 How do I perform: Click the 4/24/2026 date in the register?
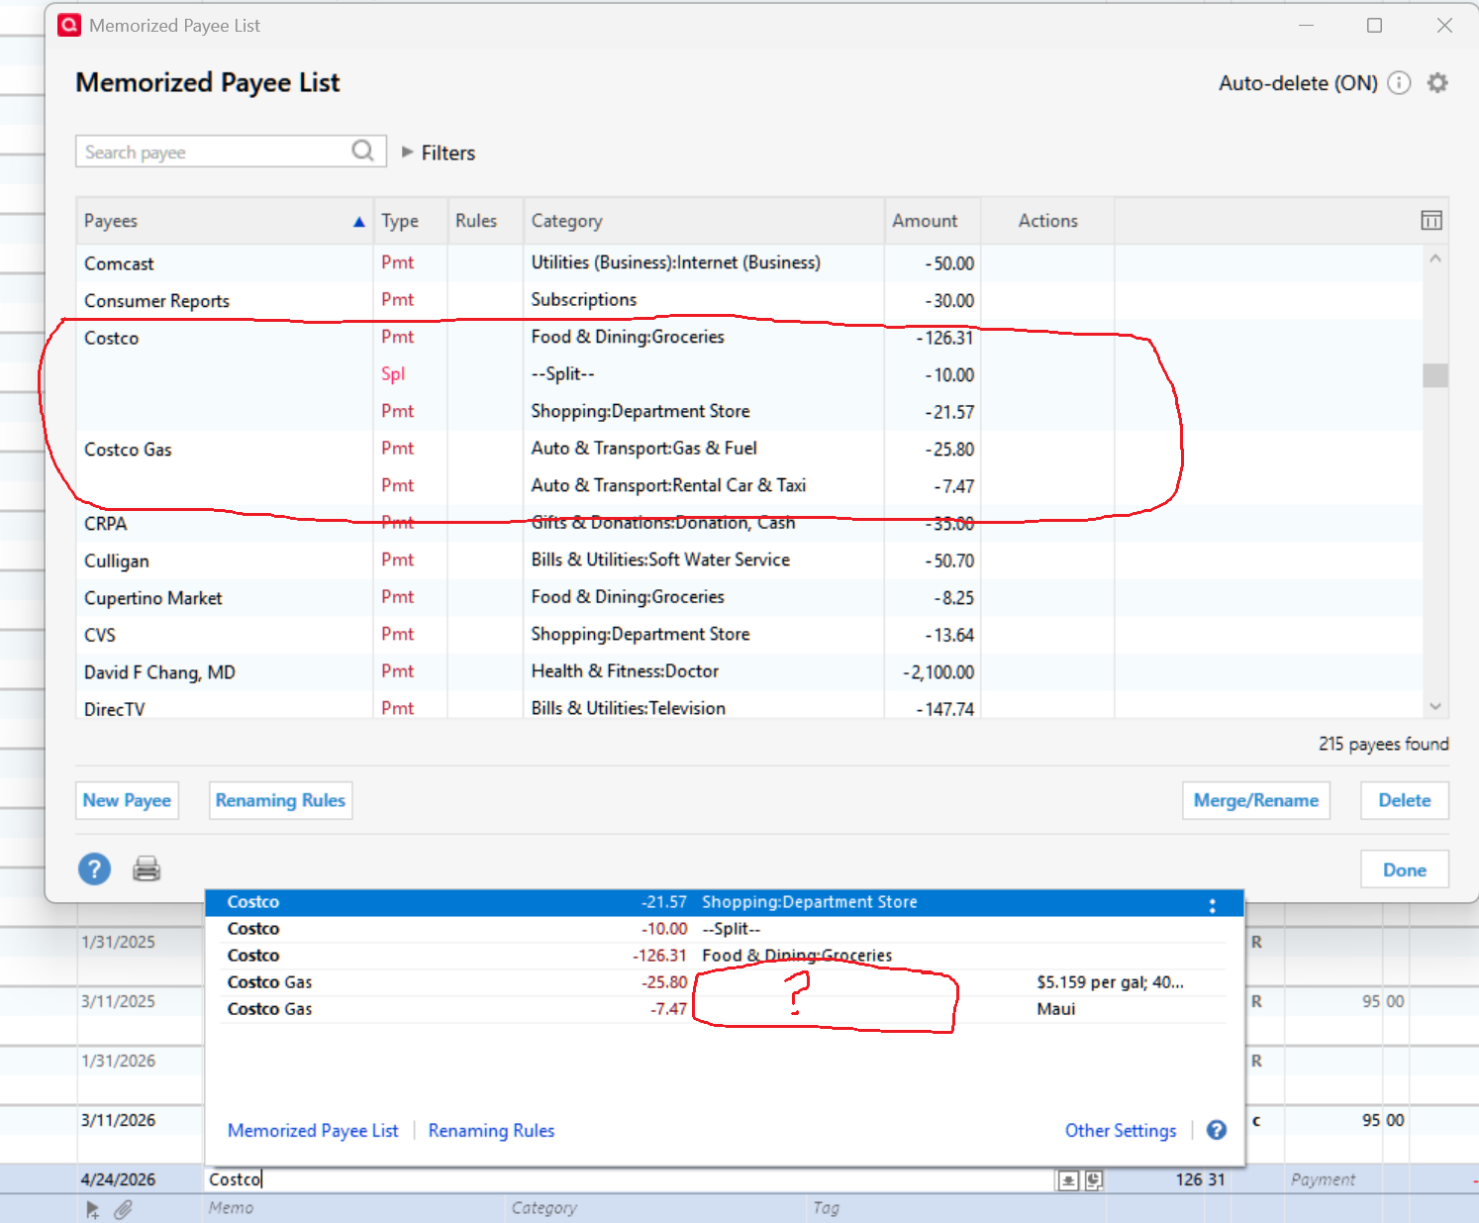click(x=119, y=1179)
